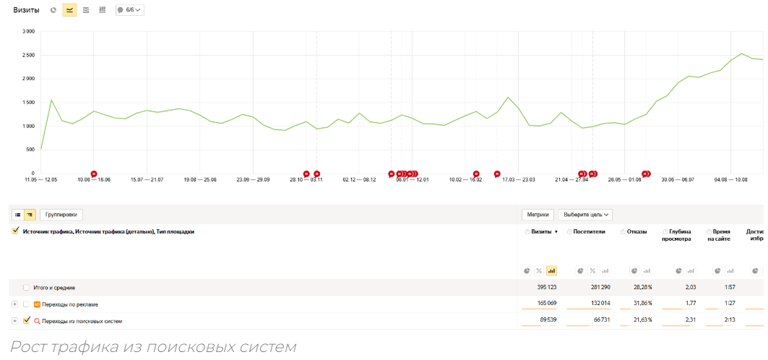Select the search visits value 89 539
768x360 pixels.
click(548, 321)
